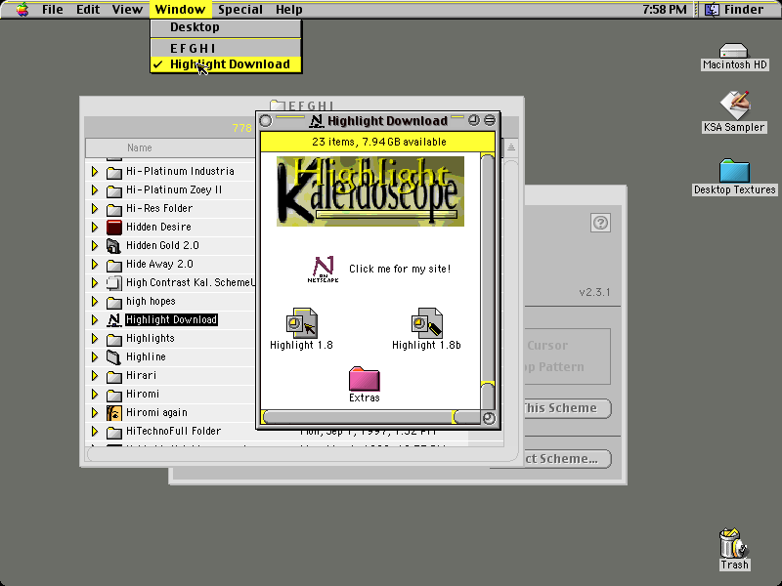The width and height of the screenshot is (782, 586).
Task: Click the help question mark button
Action: coord(600,223)
